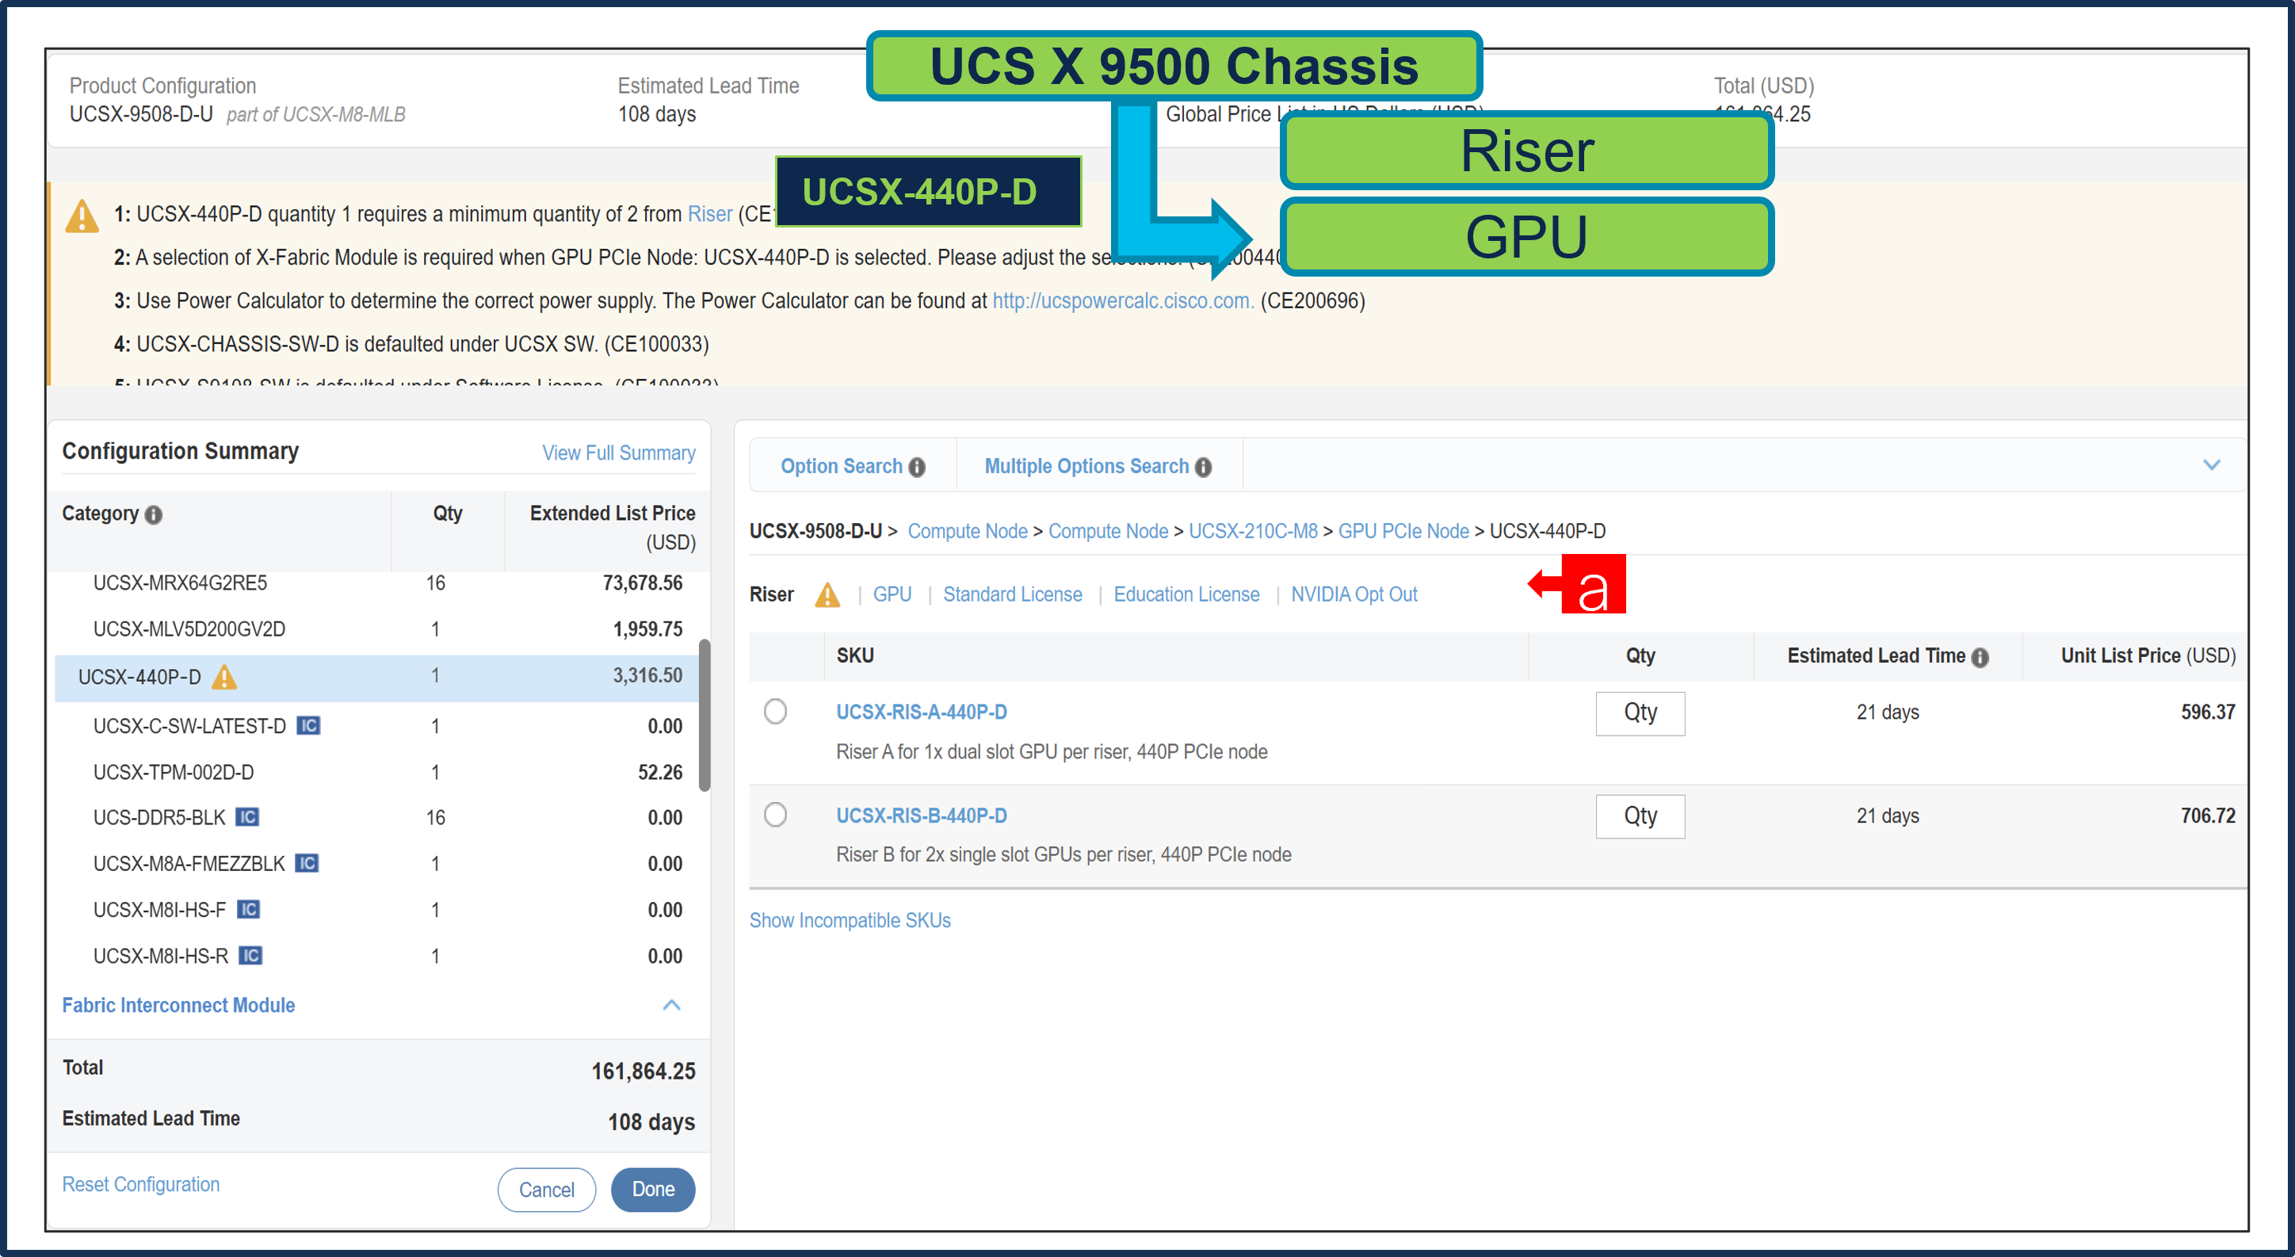Click the SKU column header

point(854,655)
